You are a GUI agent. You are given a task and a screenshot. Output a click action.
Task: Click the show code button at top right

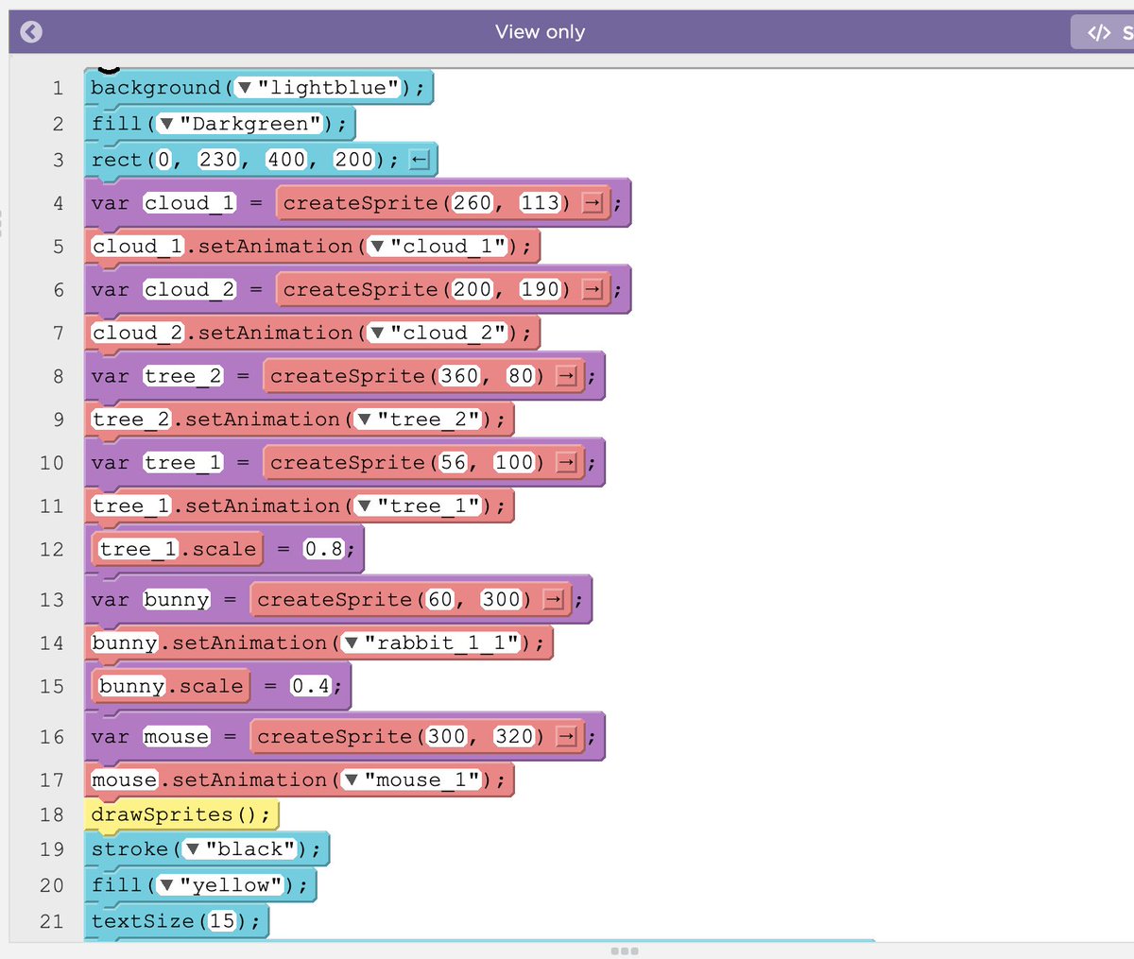point(1104,32)
